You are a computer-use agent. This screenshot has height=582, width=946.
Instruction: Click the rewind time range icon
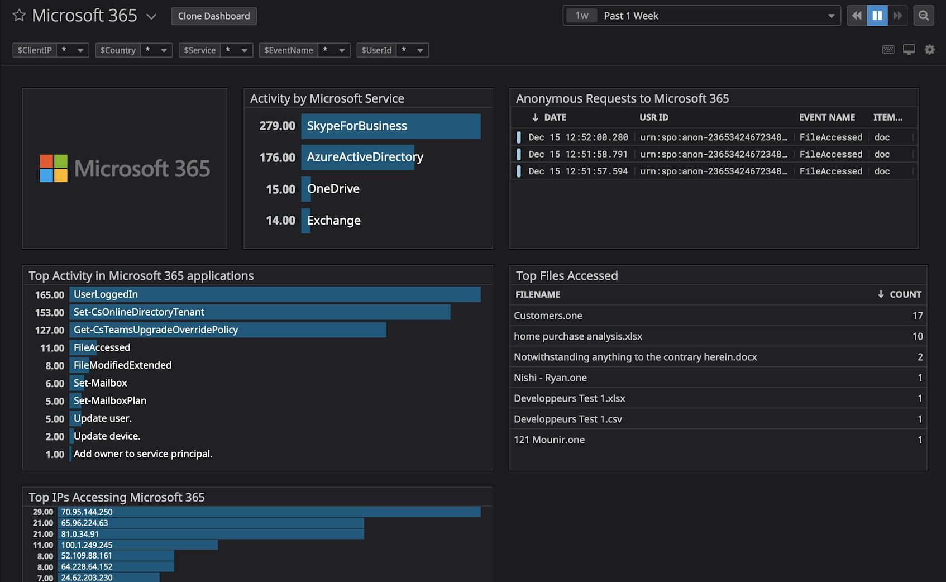(x=857, y=16)
